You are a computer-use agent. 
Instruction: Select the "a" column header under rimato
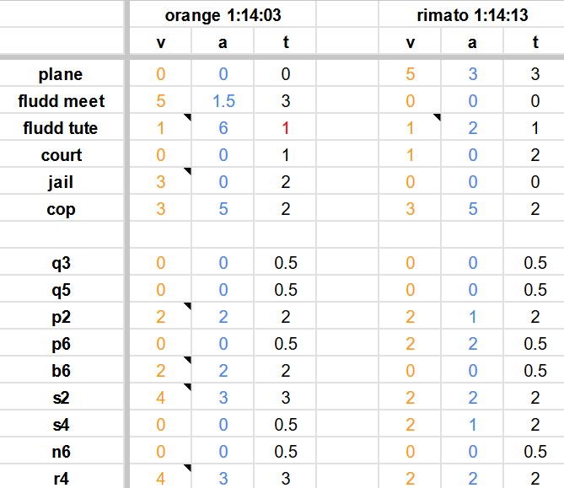tap(473, 42)
